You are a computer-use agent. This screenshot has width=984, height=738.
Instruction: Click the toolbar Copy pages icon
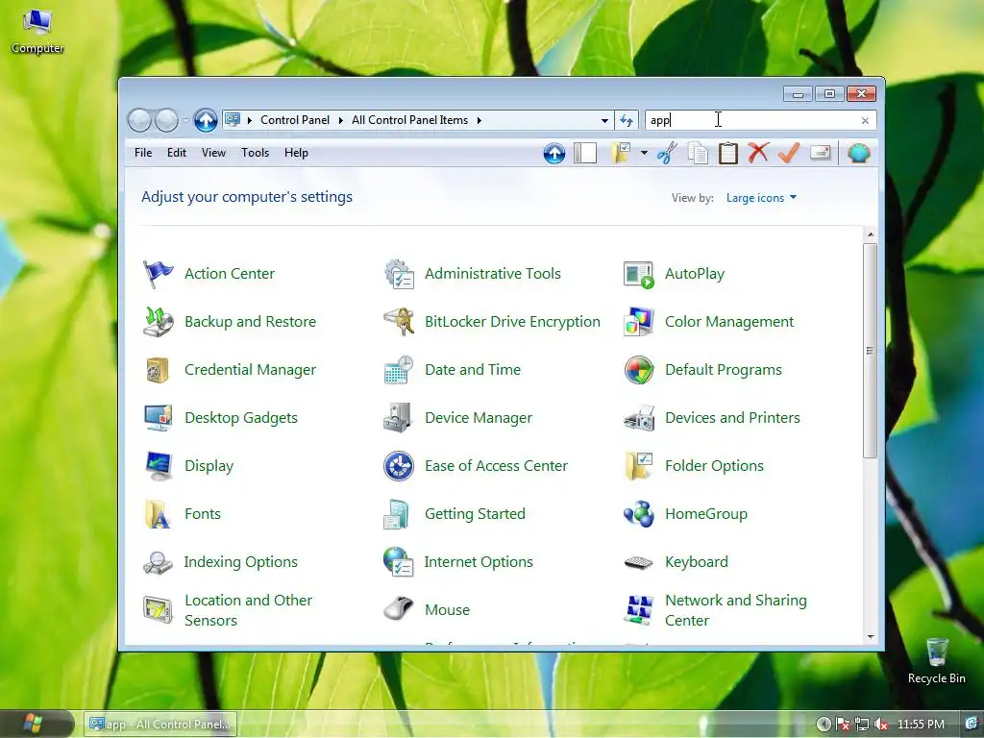coord(698,153)
